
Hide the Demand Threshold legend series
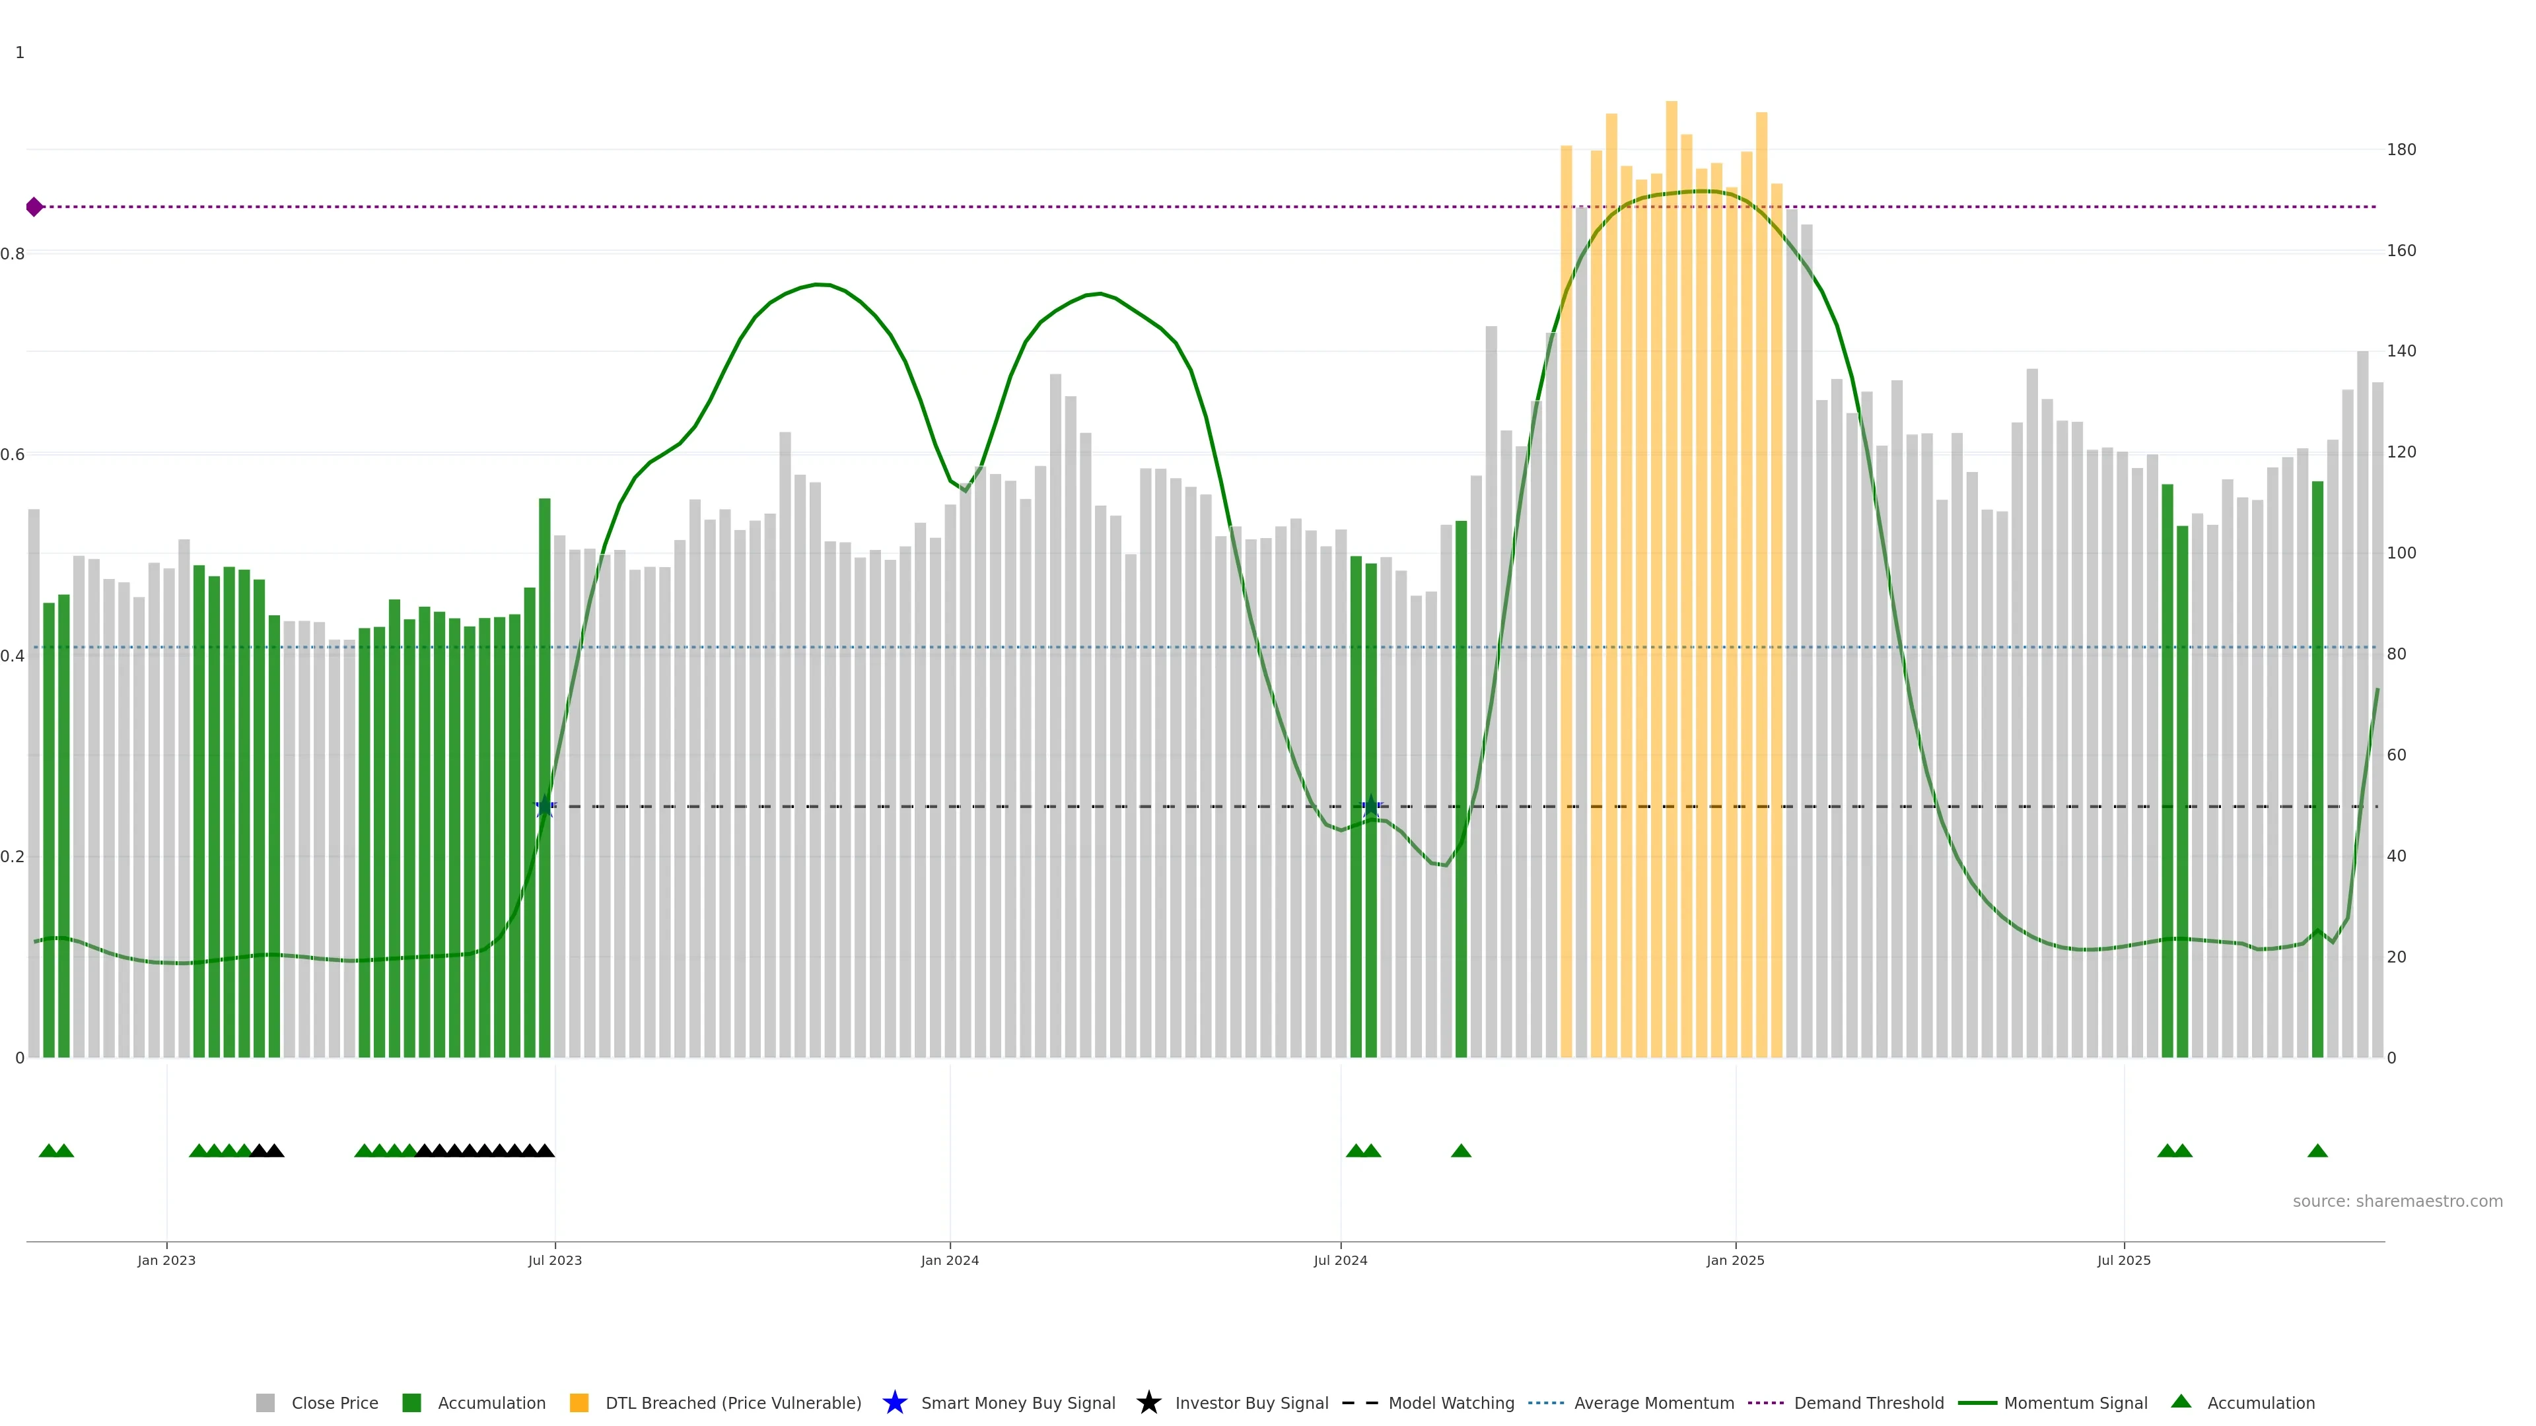point(1868,1402)
